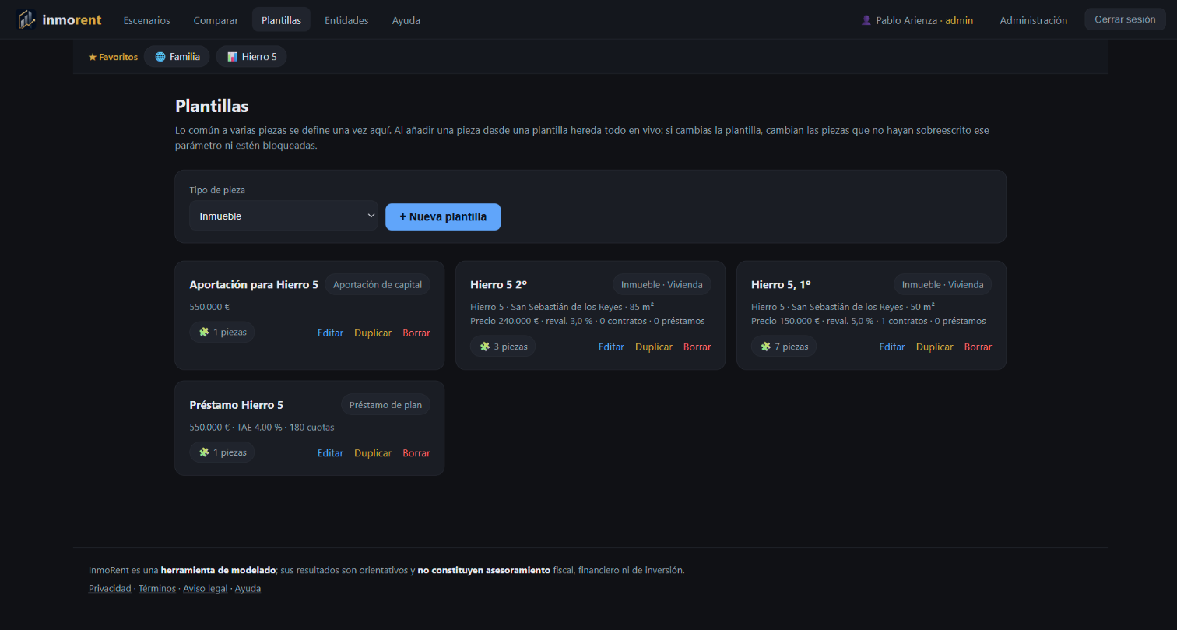Click the Aviso legal footer link
Image resolution: width=1177 pixels, height=630 pixels.
pos(206,589)
